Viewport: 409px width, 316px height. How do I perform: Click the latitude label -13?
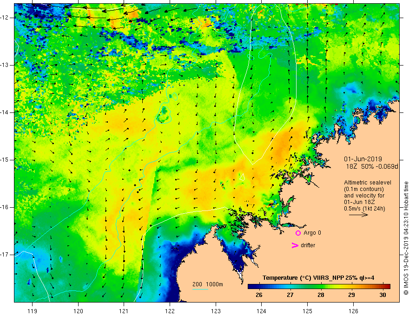tap(5, 65)
